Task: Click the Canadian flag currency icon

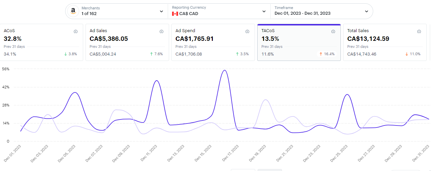Action: click(175, 14)
